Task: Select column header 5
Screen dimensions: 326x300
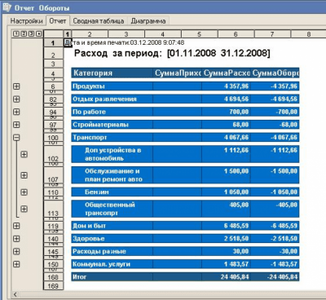Action: tap(200, 34)
